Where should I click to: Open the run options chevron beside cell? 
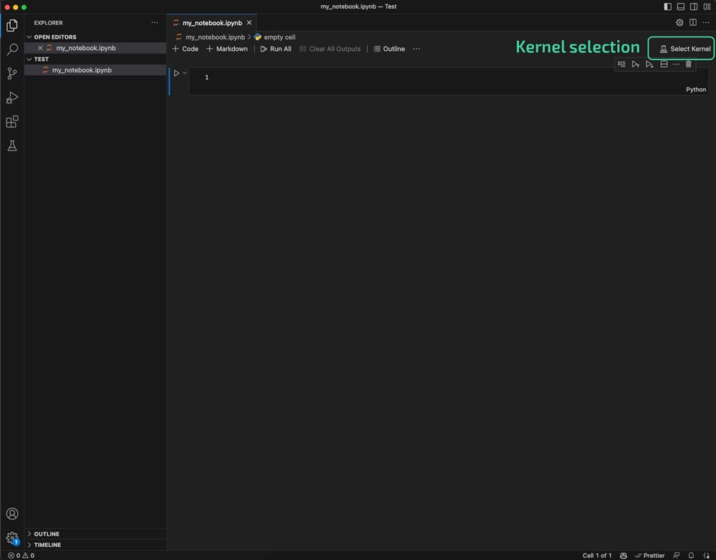tap(185, 73)
